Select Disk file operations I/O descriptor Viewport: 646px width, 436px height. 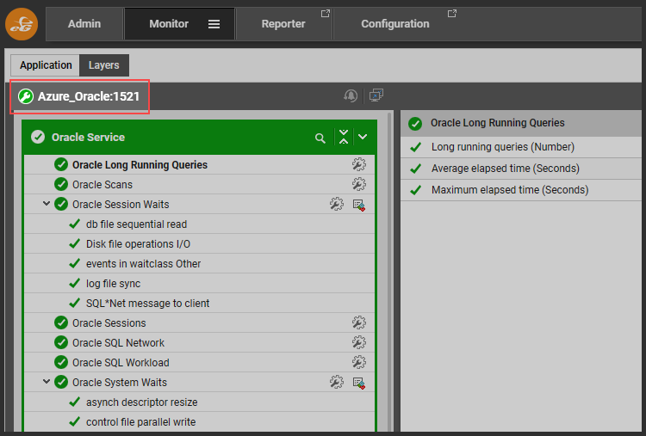coord(138,244)
